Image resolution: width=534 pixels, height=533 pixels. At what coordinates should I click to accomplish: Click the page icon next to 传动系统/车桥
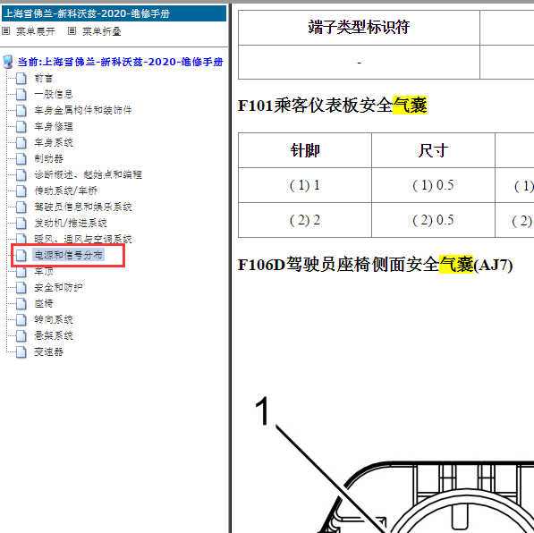click(21, 190)
